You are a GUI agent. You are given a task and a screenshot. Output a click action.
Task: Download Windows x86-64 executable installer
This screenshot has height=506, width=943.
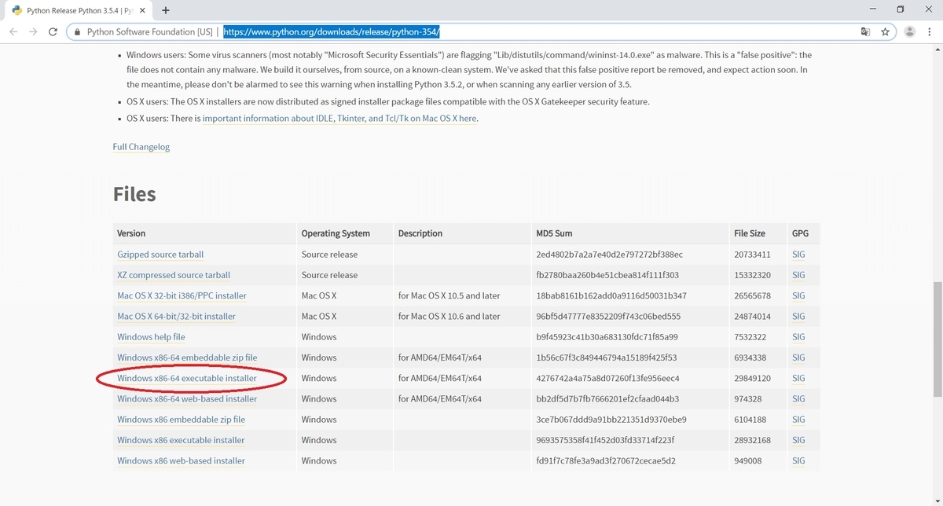pyautogui.click(x=187, y=378)
